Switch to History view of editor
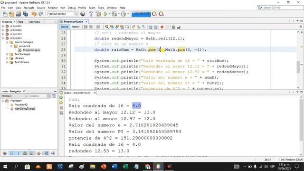The height and width of the screenshot is (171, 304). click(x=76, y=27)
